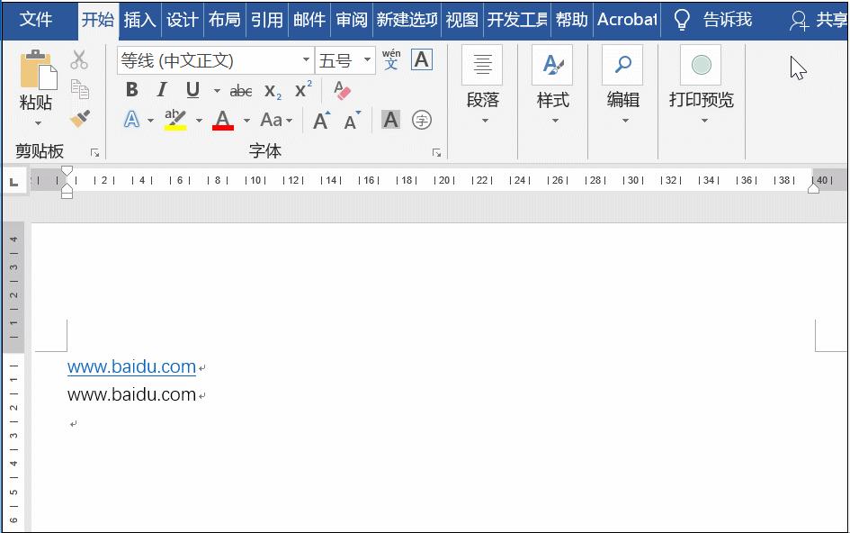Apply a character border
This screenshot has width=850, height=533.
pos(422,59)
